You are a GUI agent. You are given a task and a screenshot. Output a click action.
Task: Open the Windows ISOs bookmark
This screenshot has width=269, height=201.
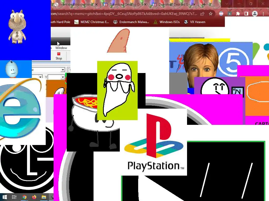click(167, 22)
